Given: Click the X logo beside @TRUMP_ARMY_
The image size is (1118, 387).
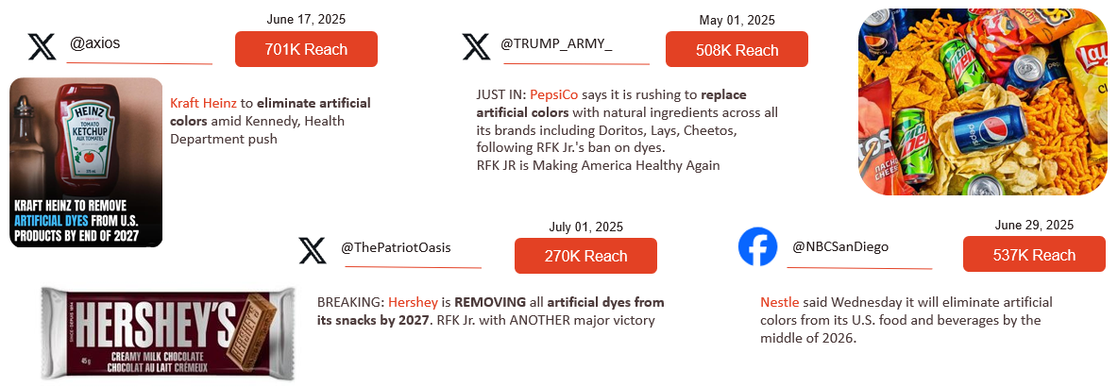Looking at the screenshot, I should click(476, 46).
